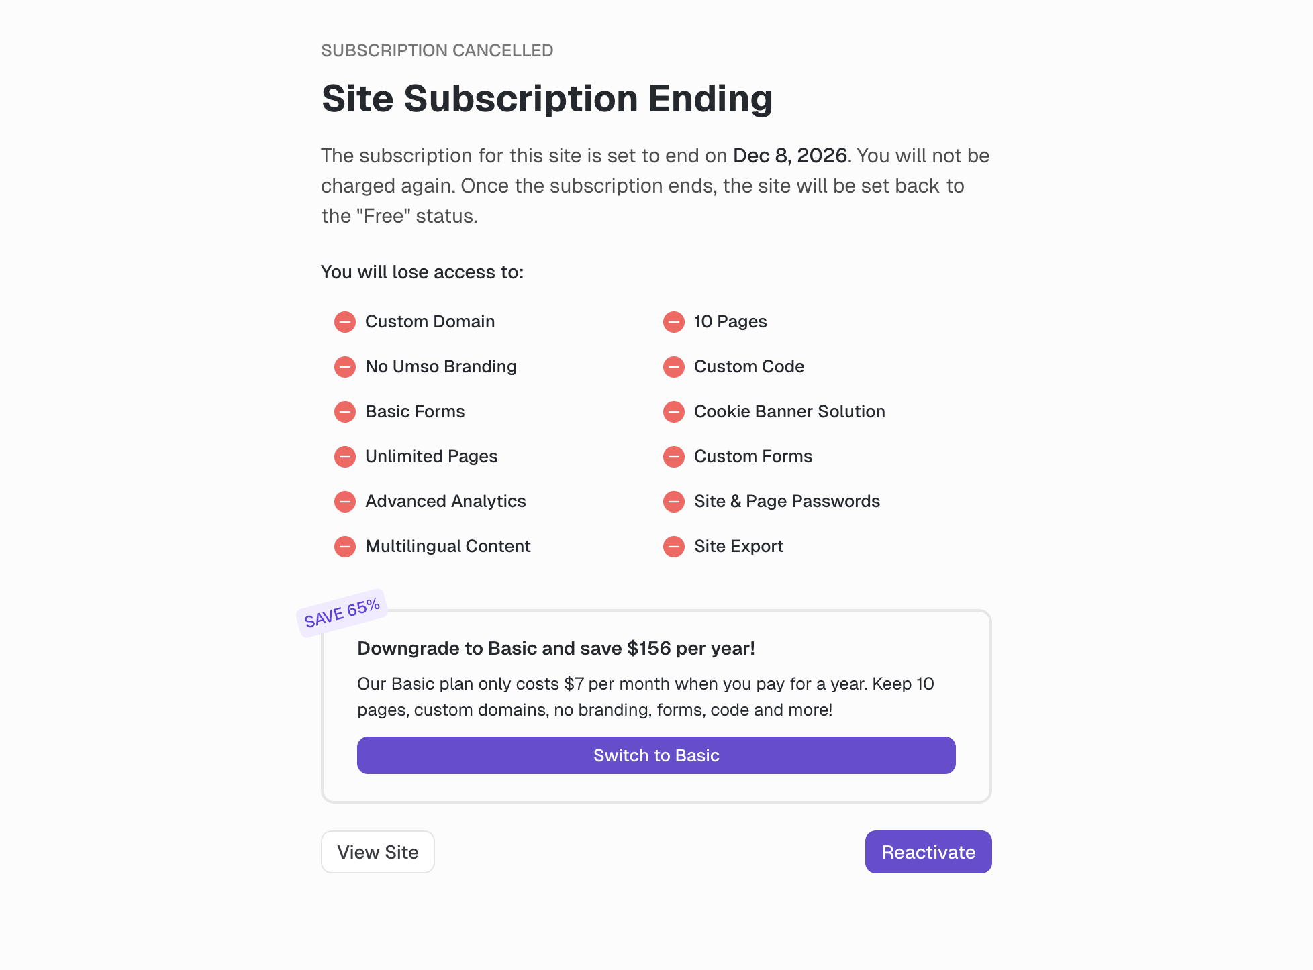Click minus icon next to No Umso Branding

click(345, 367)
